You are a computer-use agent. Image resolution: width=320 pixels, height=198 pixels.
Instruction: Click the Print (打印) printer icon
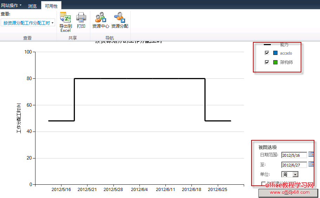(x=81, y=17)
